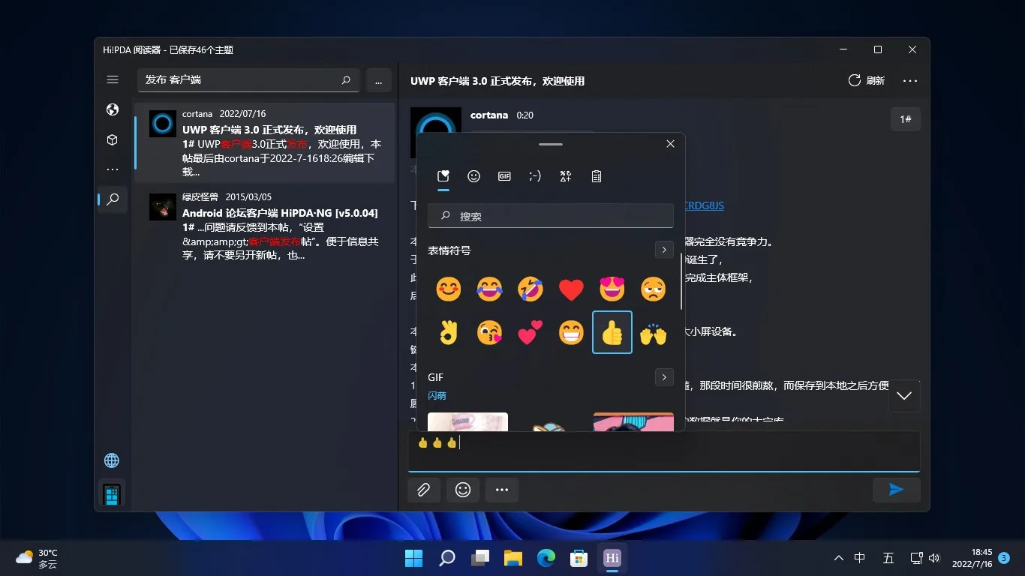
Task: Click the emoji panel scrollbar
Action: point(681,281)
